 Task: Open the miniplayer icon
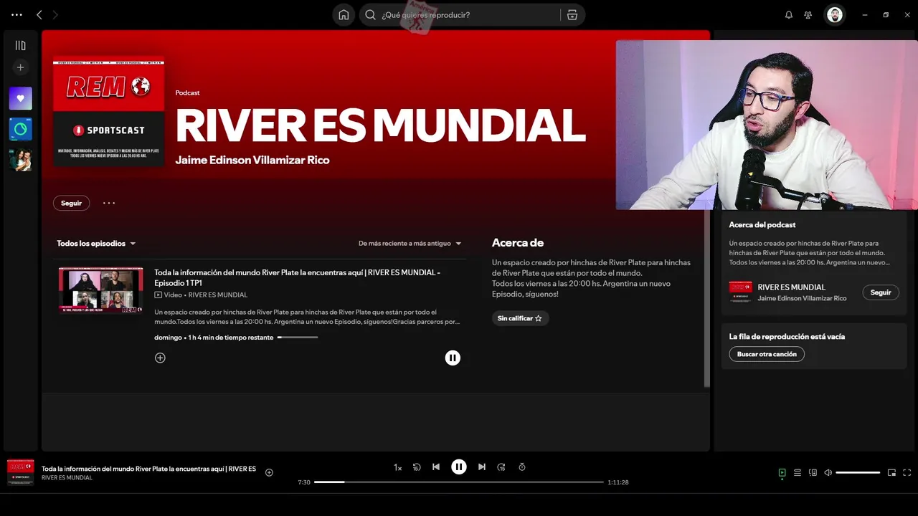(891, 473)
